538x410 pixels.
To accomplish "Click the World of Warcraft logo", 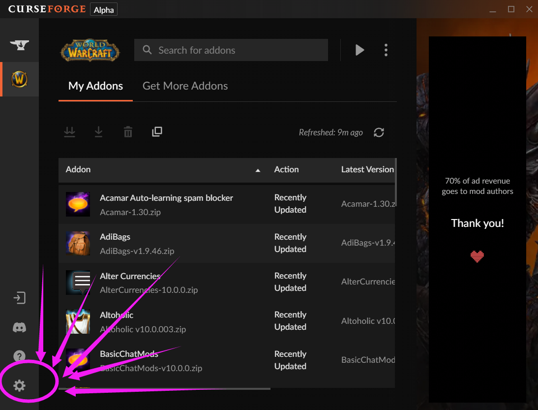I will [x=90, y=50].
